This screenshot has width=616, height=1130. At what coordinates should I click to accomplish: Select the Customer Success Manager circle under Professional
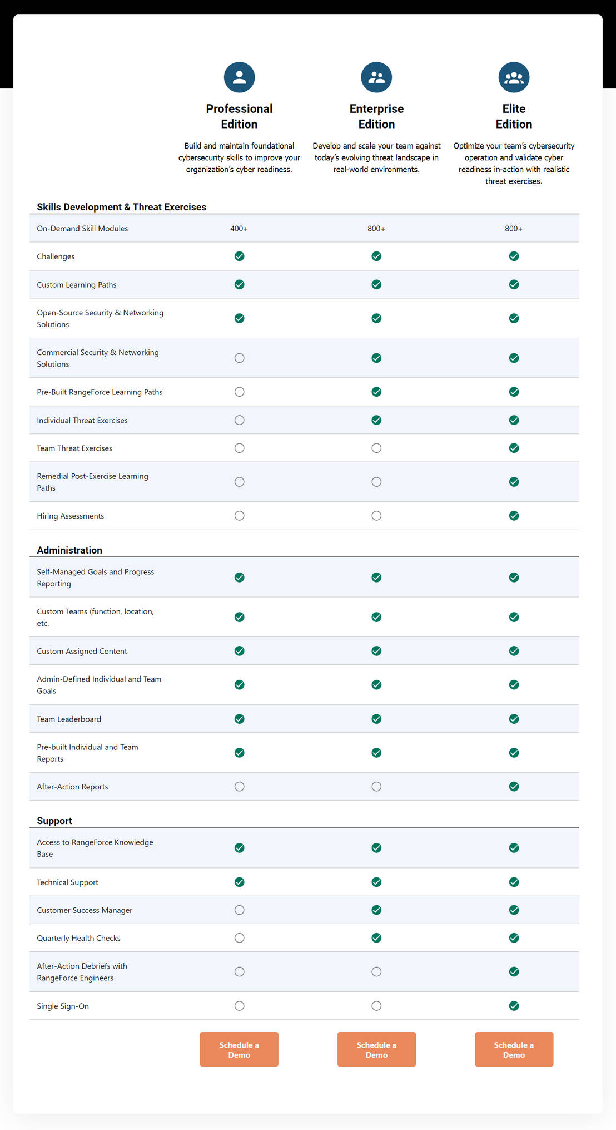pos(239,910)
